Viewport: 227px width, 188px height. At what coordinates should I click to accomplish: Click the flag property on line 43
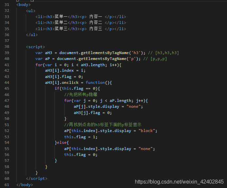(67, 77)
